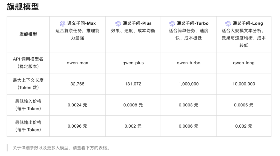Select the 通义千问-Plus column title

137,23
